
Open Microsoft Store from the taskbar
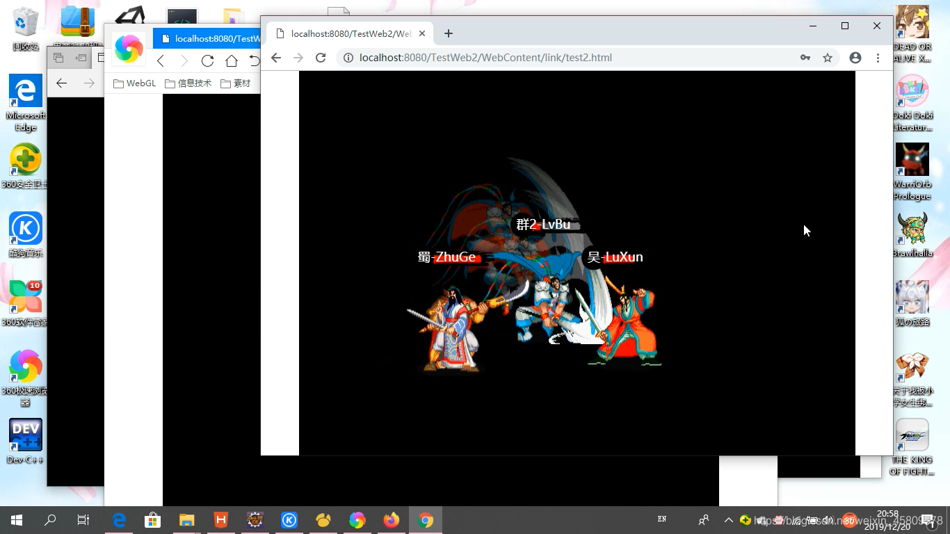[x=153, y=520]
